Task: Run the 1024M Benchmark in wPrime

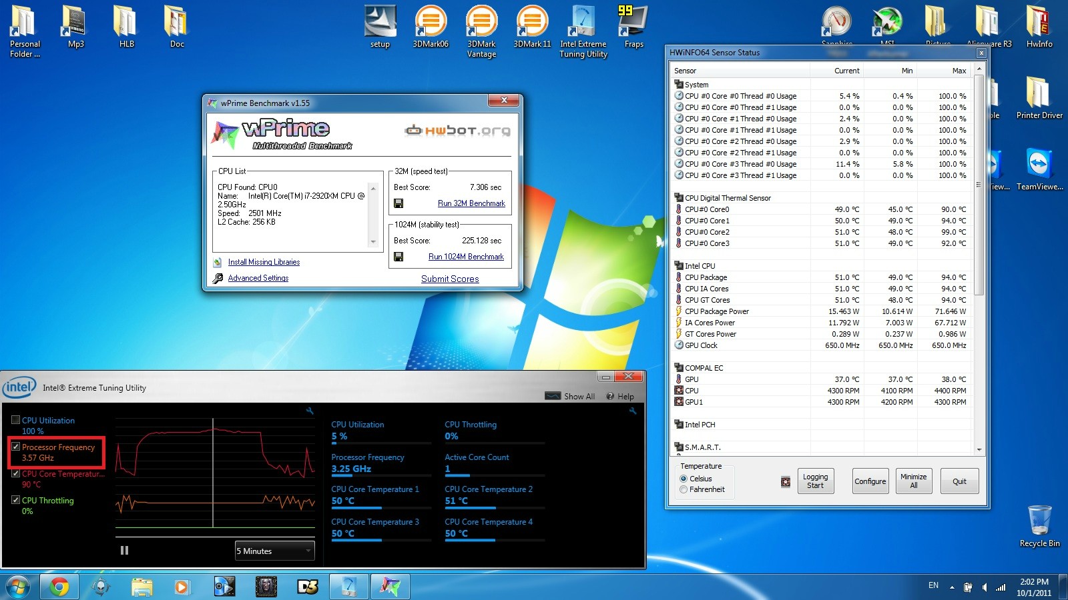Action: (466, 257)
